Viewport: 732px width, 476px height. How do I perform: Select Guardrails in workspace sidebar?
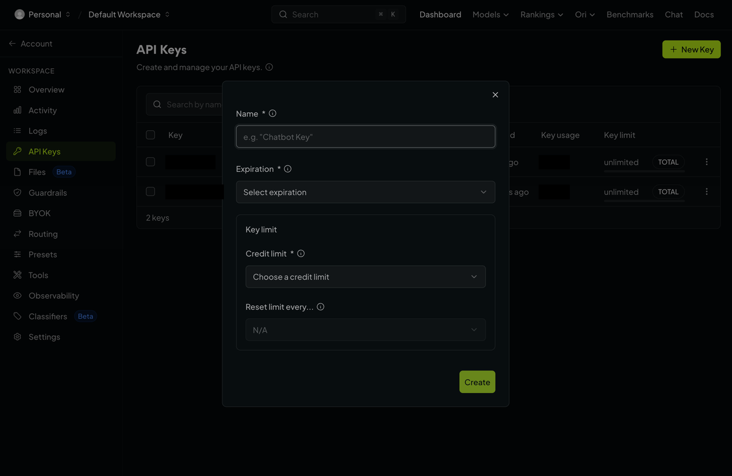tap(61, 193)
